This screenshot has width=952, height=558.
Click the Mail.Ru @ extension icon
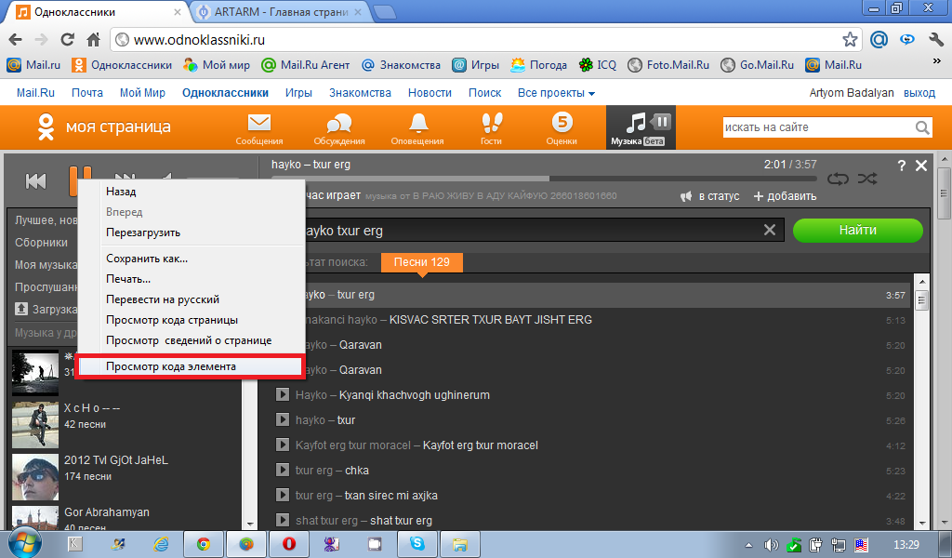point(879,40)
